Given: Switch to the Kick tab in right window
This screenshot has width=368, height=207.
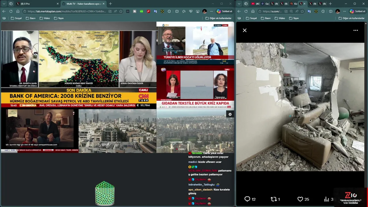Looking at the screenshot, I should 294,4.
